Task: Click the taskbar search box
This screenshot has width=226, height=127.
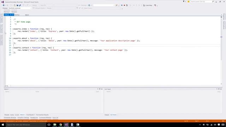Action: coord(26,125)
